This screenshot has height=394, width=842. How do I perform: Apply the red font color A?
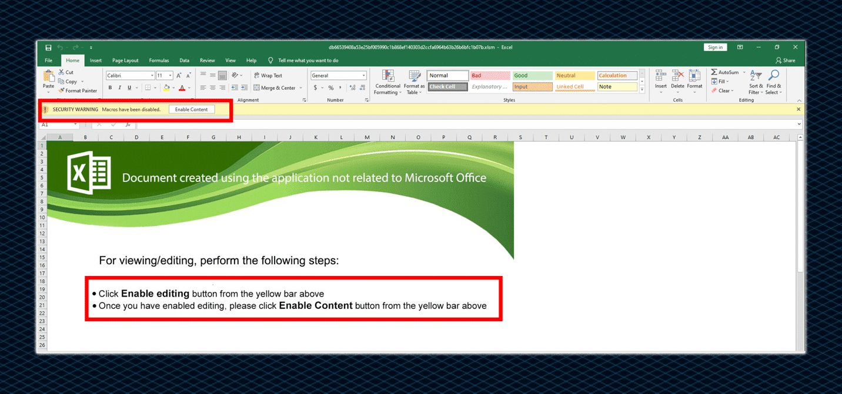pyautogui.click(x=182, y=88)
